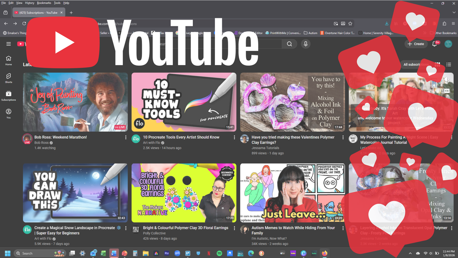Open the Autism bookmarks folder
This screenshot has width=458, height=258.
coord(311,33)
